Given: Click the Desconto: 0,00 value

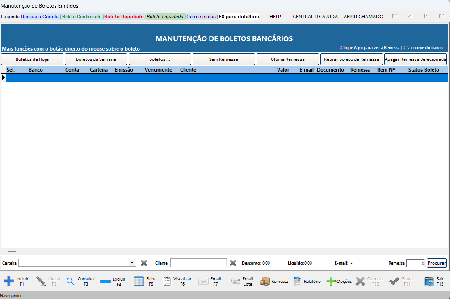Looking at the screenshot, I should [256, 263].
